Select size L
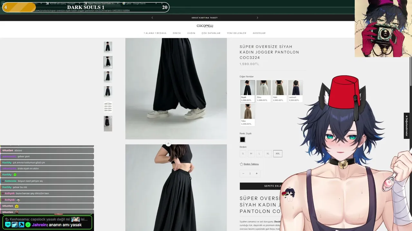Viewport: 412px width, 231px height. pos(259,154)
